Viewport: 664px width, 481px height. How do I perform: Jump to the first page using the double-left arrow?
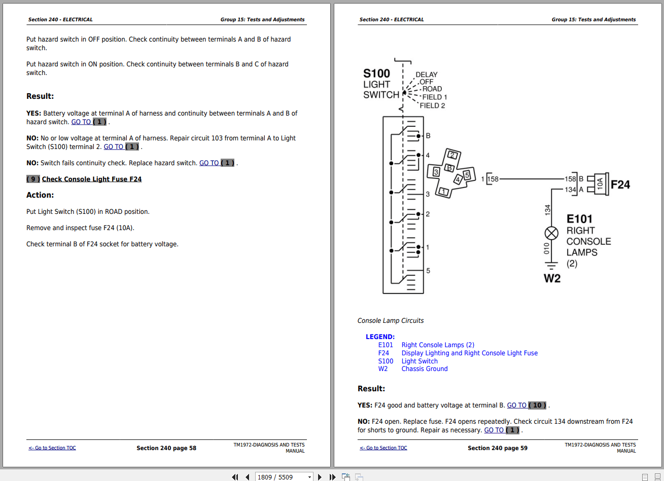click(x=235, y=477)
